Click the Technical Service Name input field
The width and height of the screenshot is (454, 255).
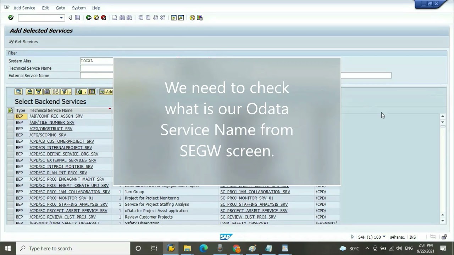(x=96, y=68)
